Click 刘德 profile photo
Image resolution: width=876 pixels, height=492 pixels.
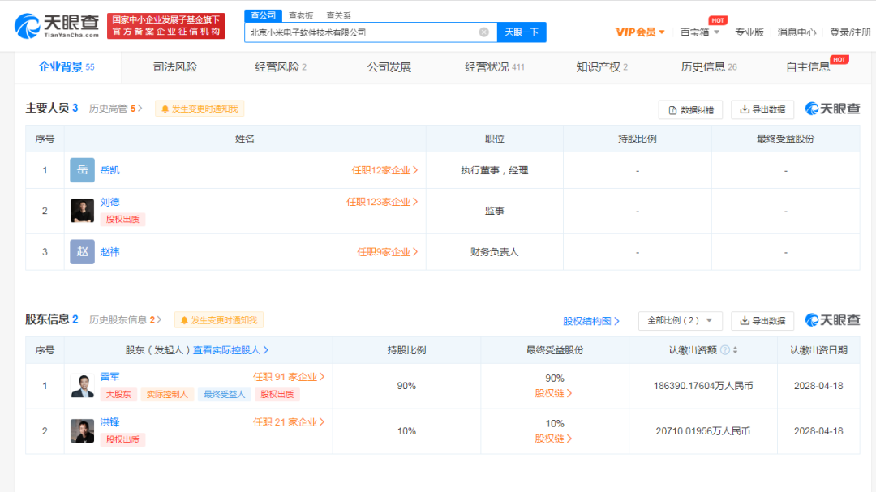coord(82,211)
